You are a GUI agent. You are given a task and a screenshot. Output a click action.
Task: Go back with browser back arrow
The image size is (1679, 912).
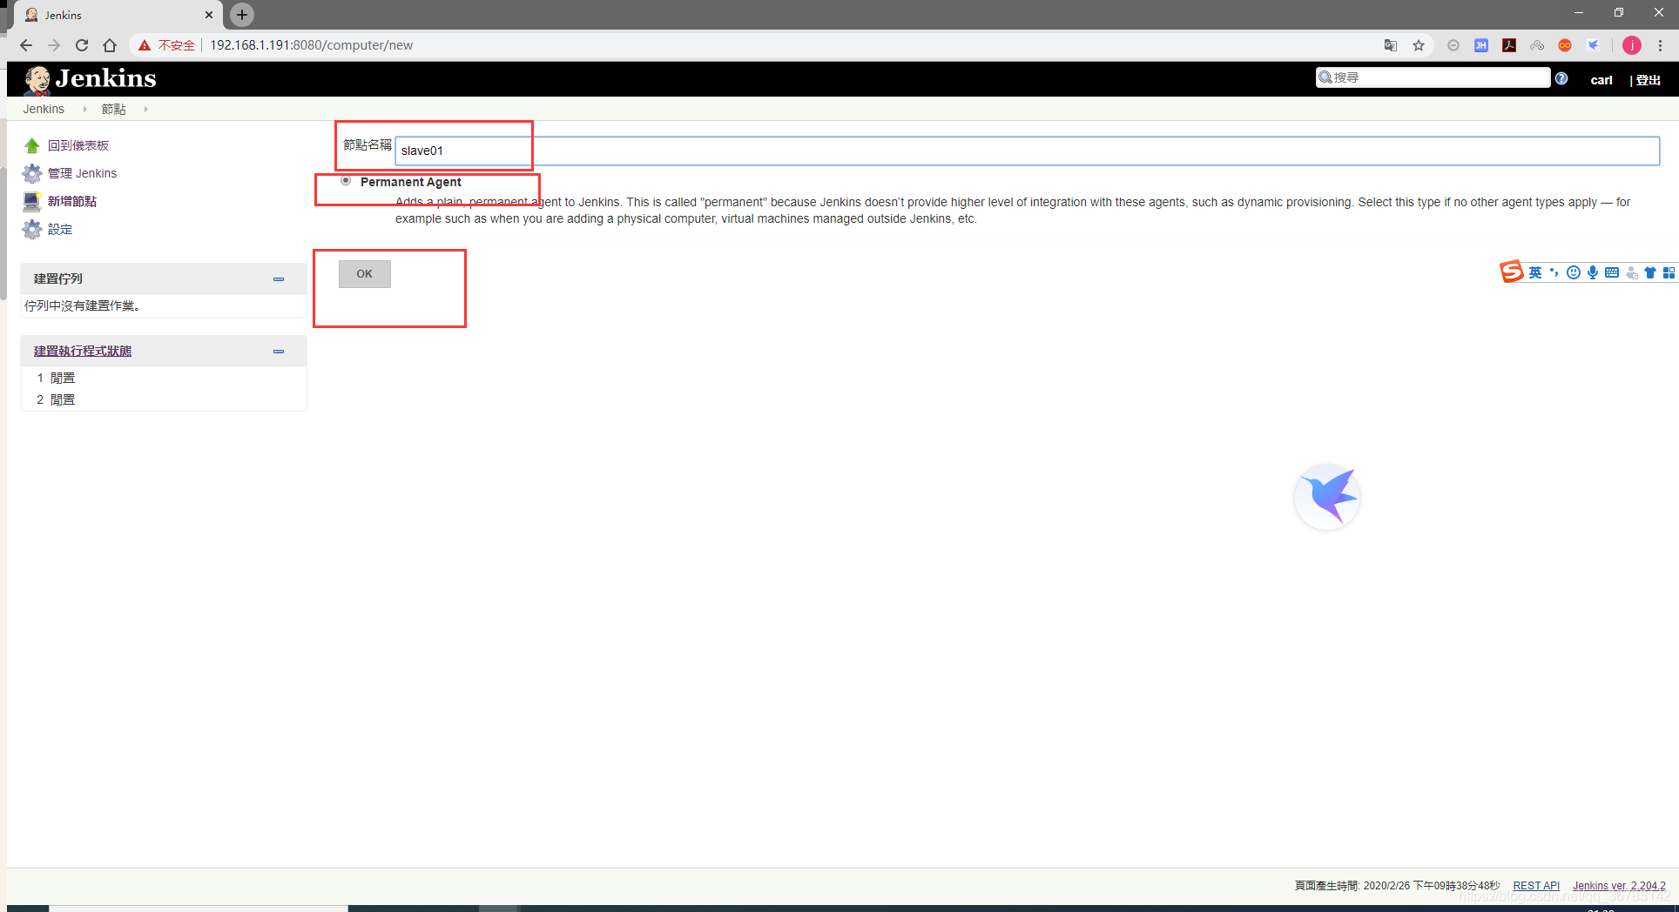point(25,45)
